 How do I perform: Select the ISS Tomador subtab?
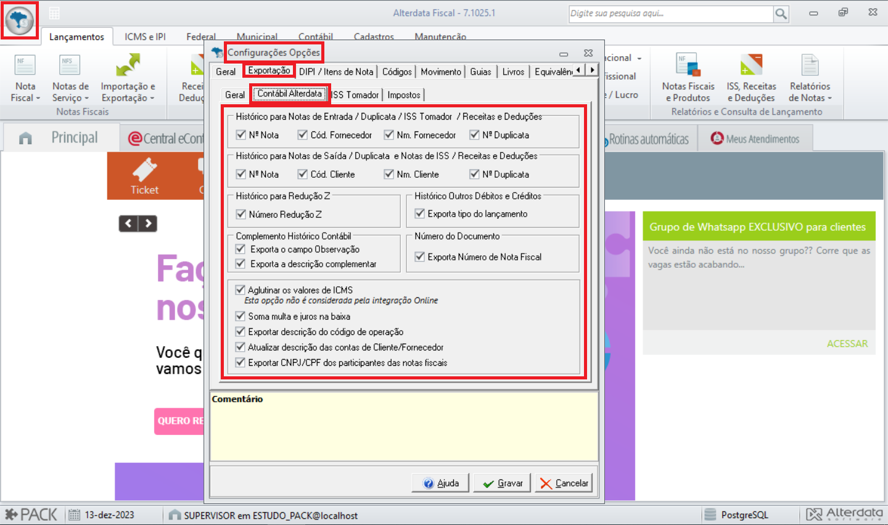[x=355, y=94]
